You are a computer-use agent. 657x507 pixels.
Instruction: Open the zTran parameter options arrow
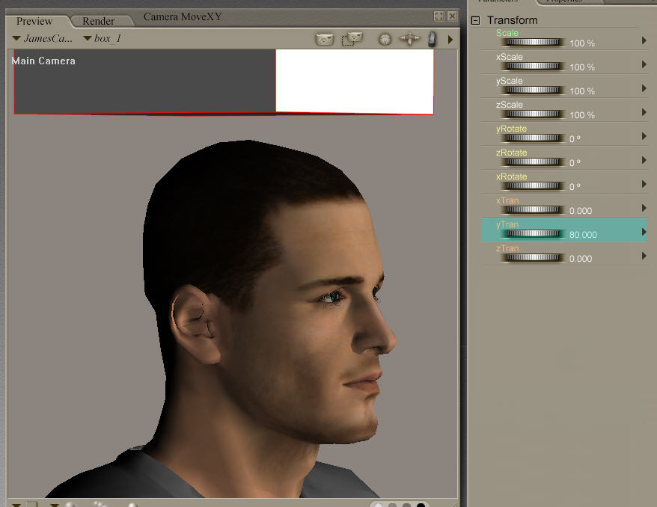coord(644,256)
